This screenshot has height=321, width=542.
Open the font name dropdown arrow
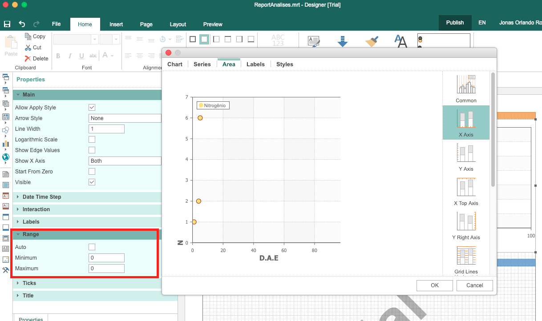[94, 40]
